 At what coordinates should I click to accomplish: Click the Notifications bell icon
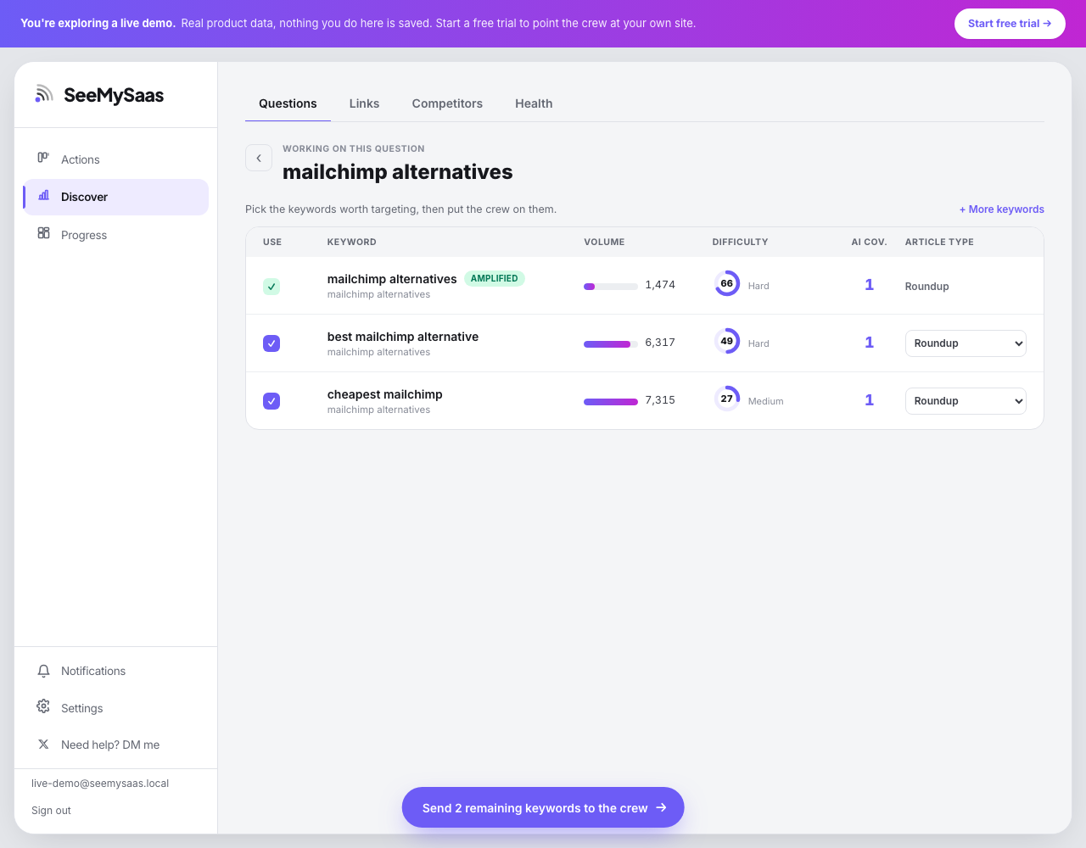click(x=43, y=671)
